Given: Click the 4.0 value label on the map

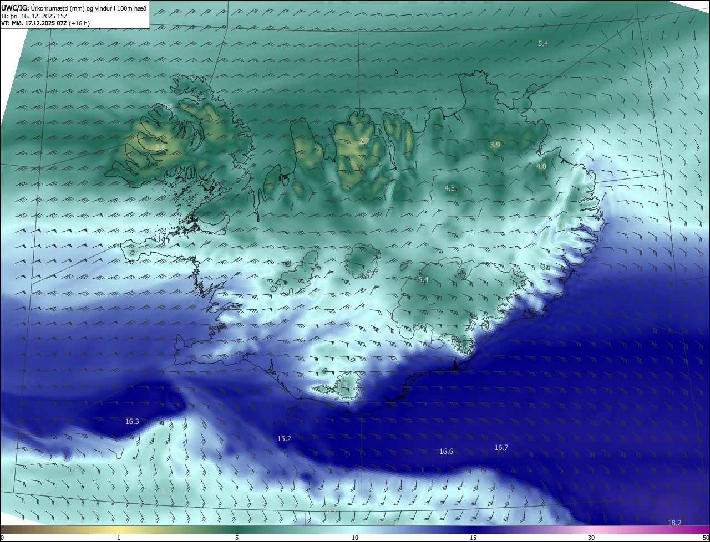Looking at the screenshot, I should 541,166.
